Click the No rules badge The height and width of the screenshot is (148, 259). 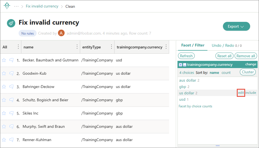click(x=27, y=33)
